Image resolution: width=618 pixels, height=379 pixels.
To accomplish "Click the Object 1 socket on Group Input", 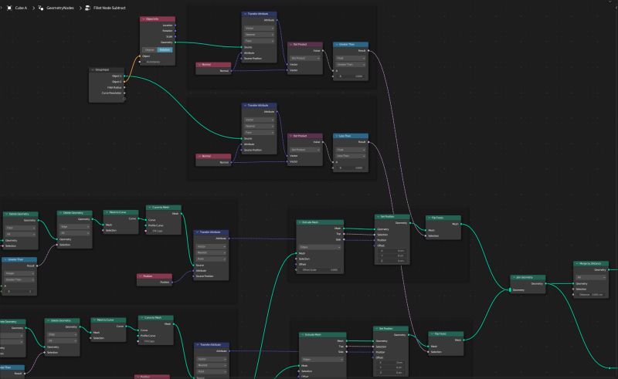I will coord(124,76).
